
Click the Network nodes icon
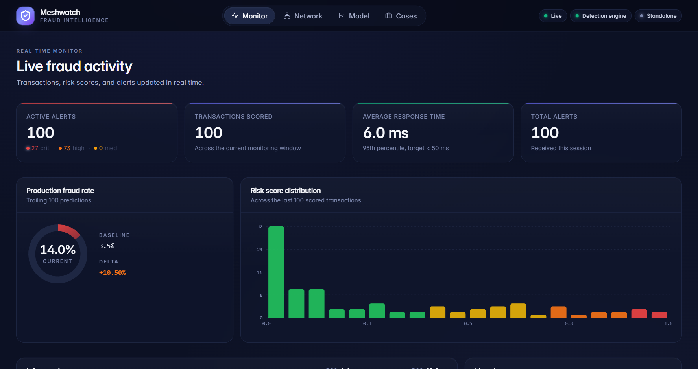[287, 16]
